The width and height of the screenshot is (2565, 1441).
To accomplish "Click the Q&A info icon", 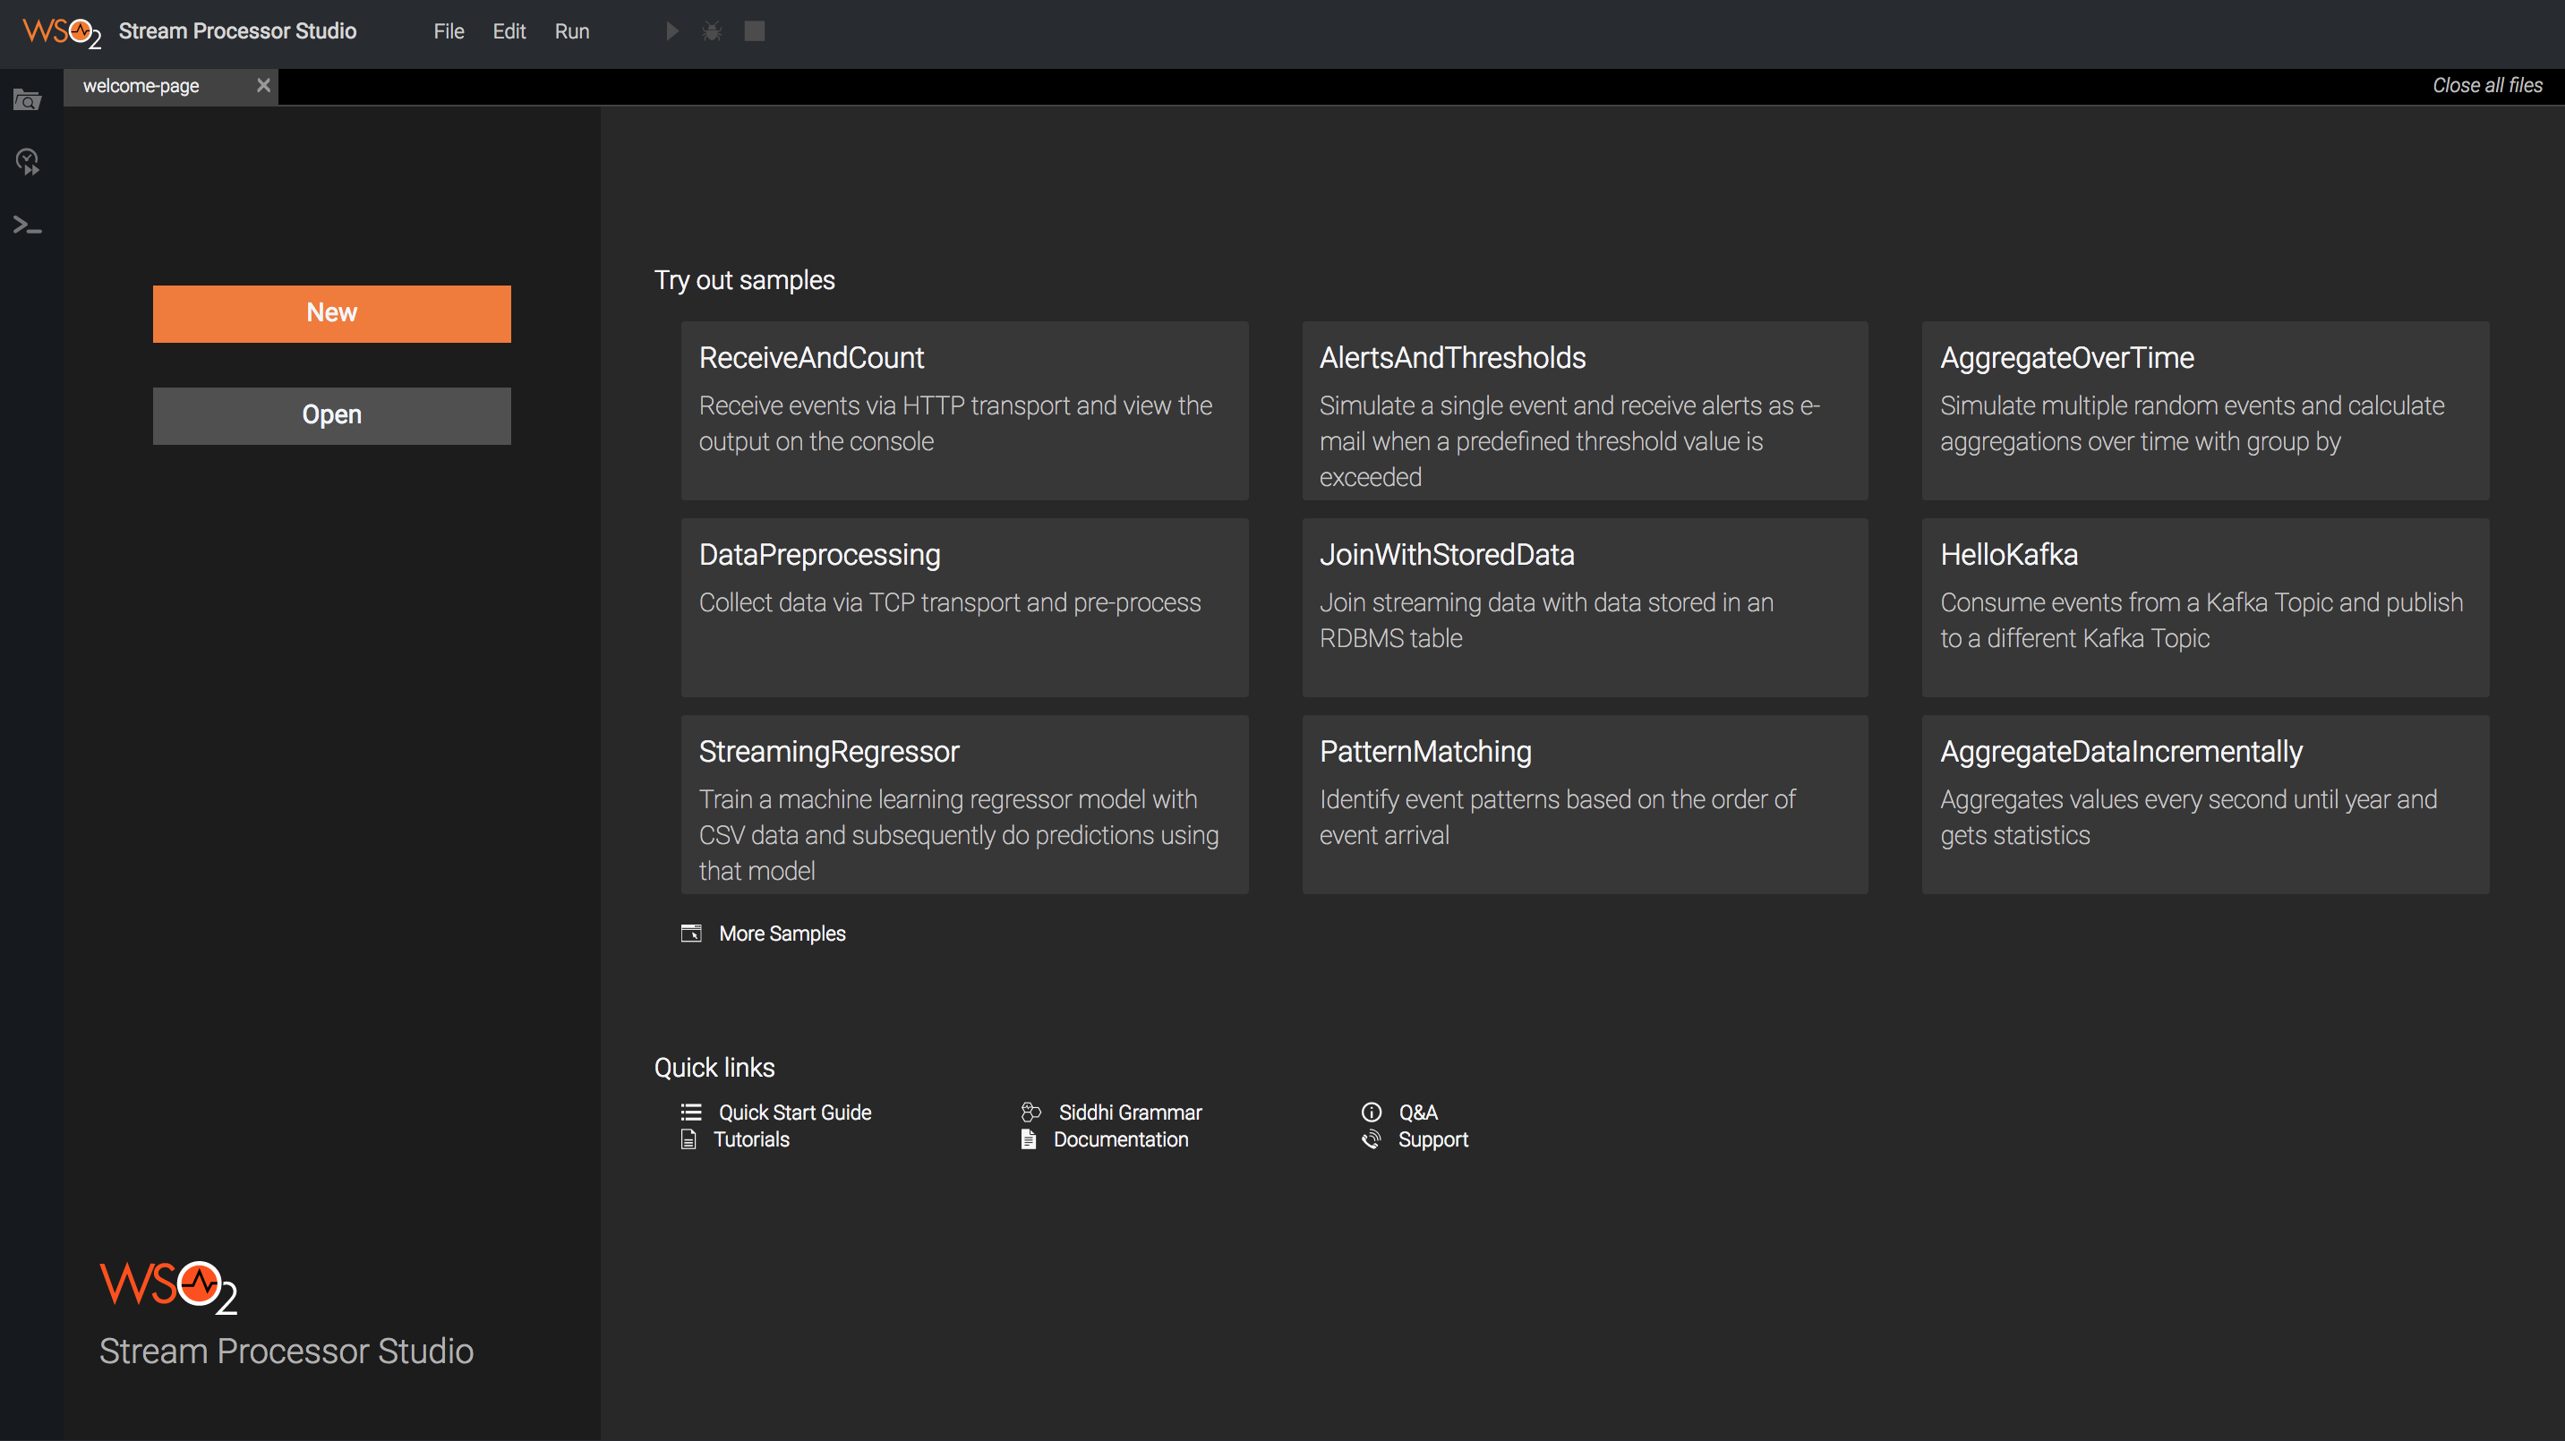I will tap(1371, 1112).
